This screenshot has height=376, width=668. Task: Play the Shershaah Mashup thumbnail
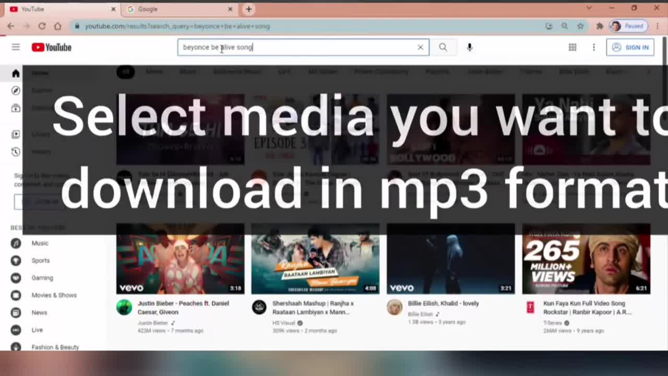tap(315, 259)
